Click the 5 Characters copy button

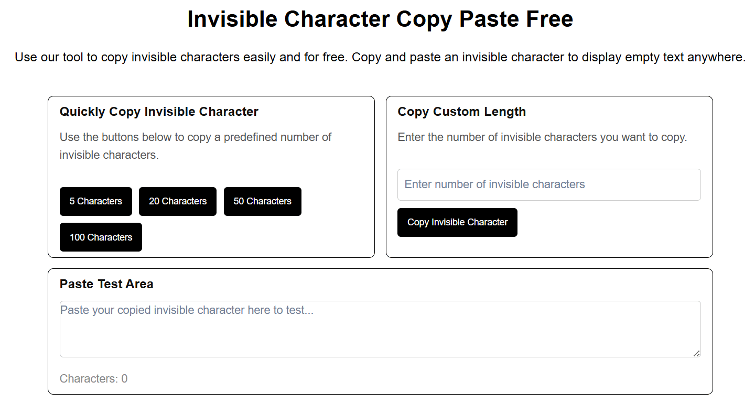(x=95, y=201)
